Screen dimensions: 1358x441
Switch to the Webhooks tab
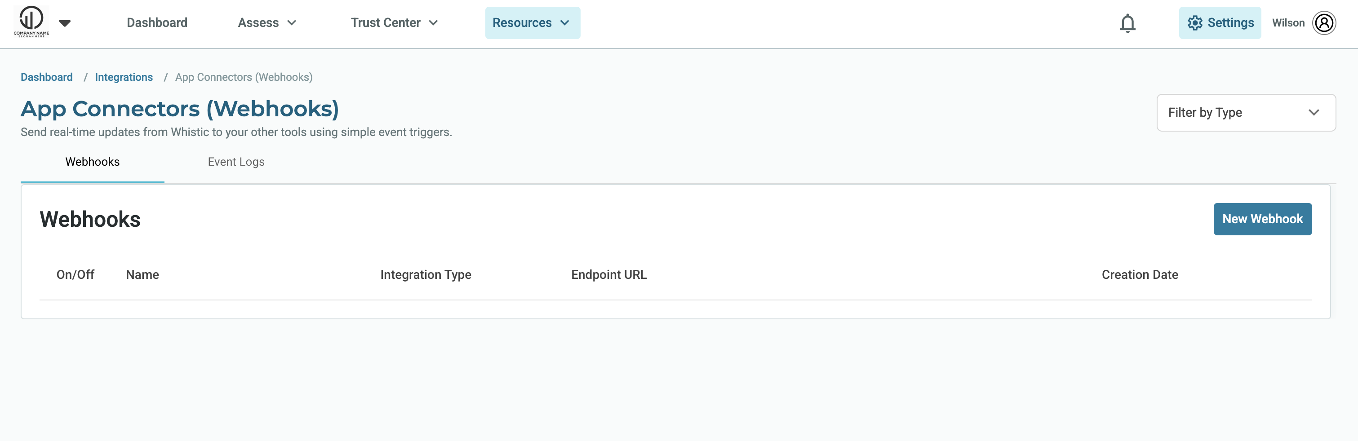tap(92, 162)
